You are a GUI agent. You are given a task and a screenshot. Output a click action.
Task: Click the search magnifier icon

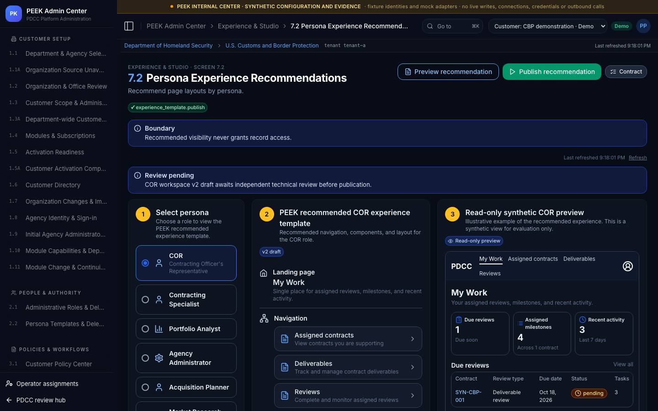click(430, 26)
